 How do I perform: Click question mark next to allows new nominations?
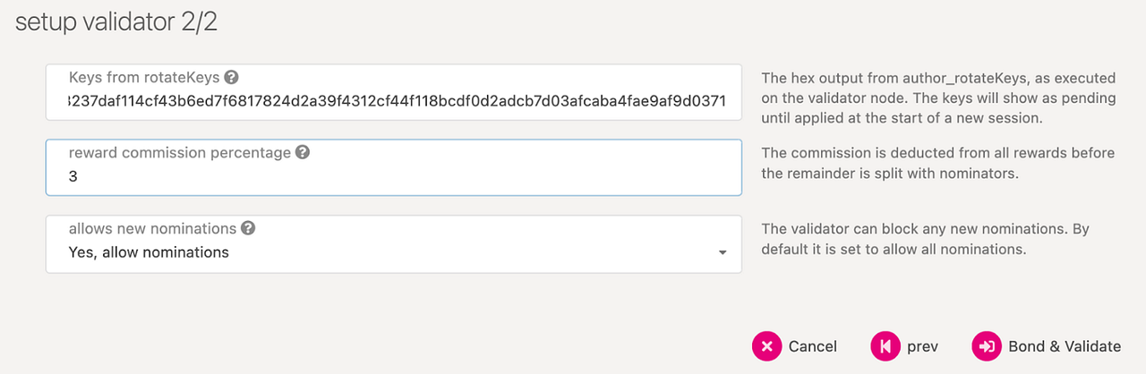coord(248,228)
